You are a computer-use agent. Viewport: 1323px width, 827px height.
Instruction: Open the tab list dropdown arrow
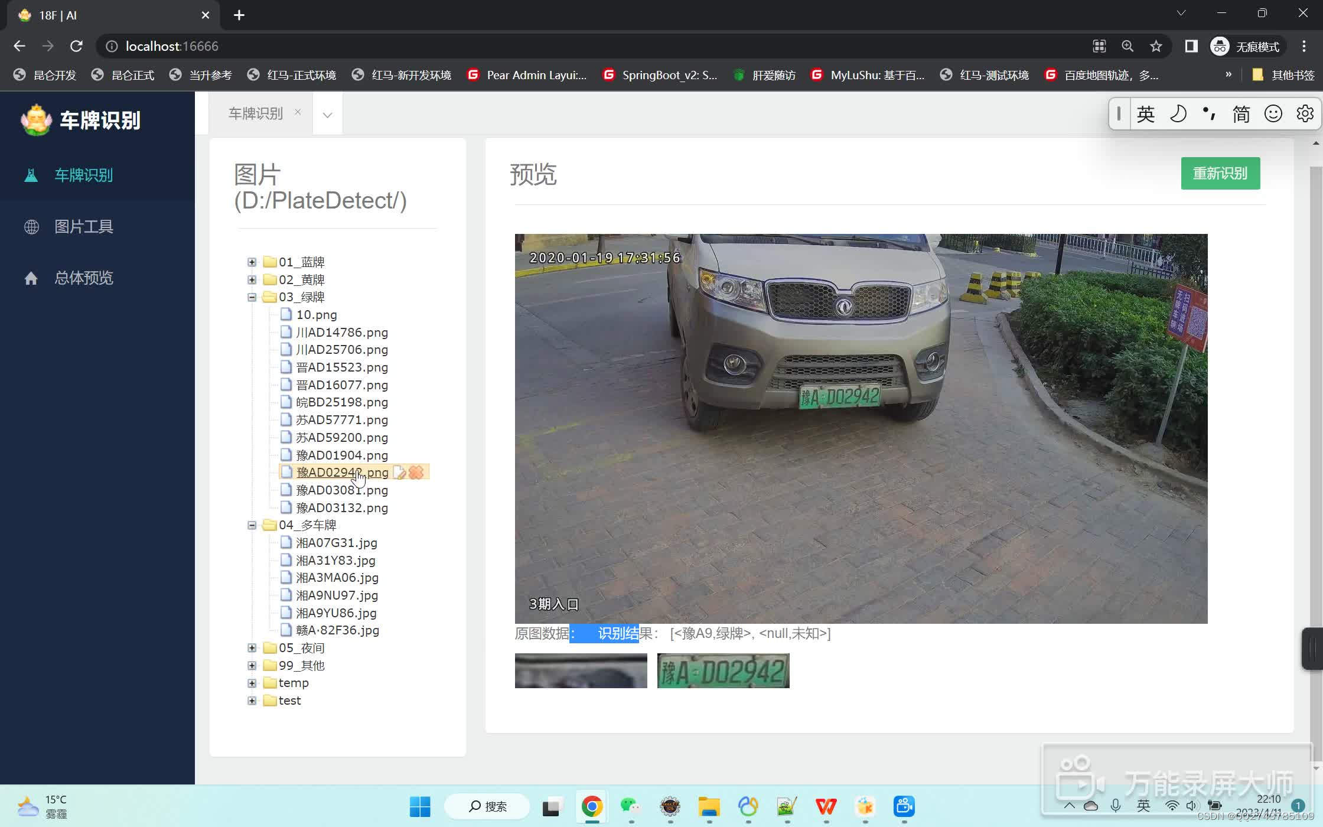pos(327,115)
